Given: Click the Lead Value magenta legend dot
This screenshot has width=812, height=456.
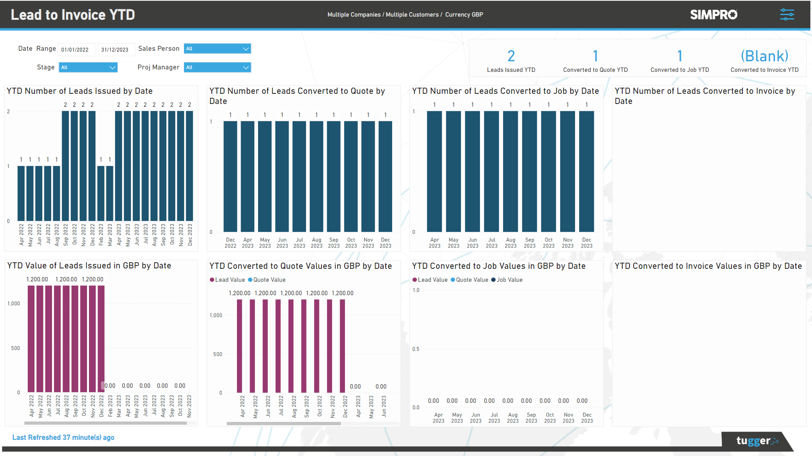Looking at the screenshot, I should point(212,280).
